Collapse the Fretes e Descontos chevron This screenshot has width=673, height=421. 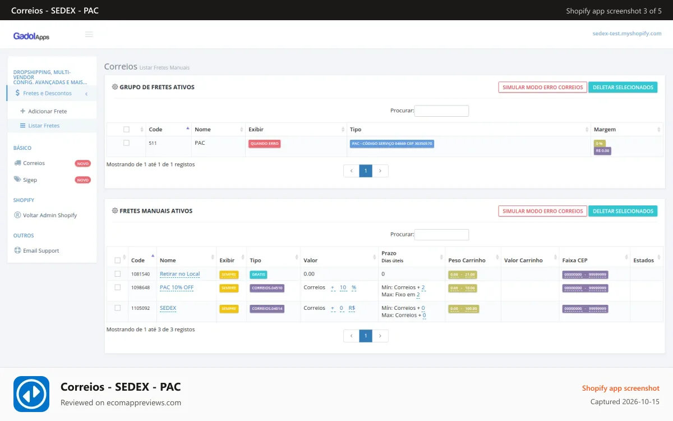coord(86,94)
